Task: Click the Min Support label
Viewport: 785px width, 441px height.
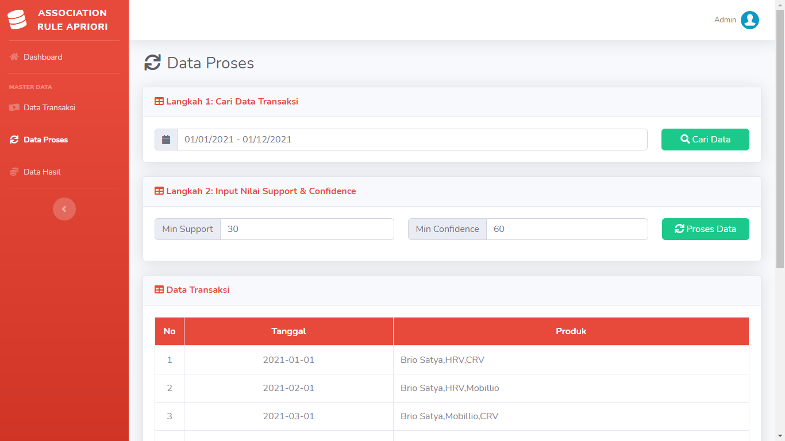Action: tap(187, 229)
